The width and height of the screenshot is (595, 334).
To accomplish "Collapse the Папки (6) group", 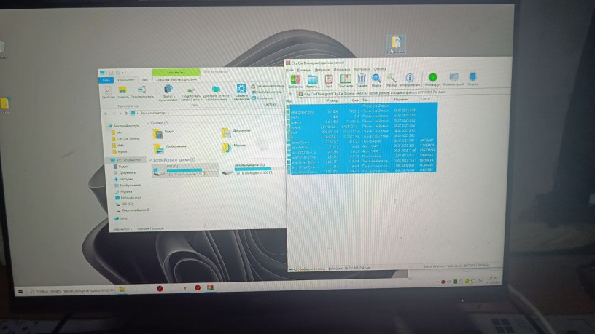I will click(x=148, y=123).
